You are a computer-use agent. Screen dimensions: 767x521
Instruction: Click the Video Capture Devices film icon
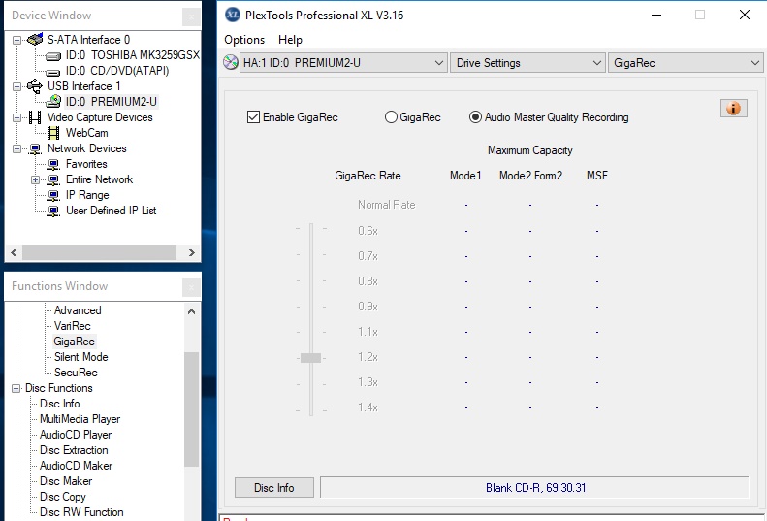(x=35, y=117)
